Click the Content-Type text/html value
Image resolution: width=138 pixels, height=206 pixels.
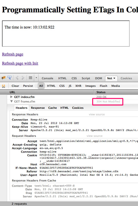(54, 186)
